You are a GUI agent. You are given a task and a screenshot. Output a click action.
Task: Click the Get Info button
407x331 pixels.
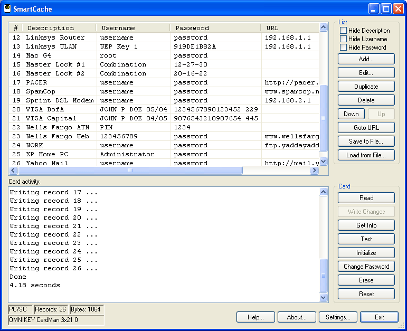click(366, 225)
